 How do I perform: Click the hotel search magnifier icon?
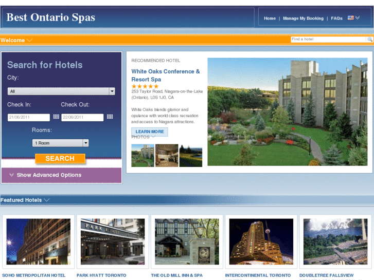(x=370, y=40)
